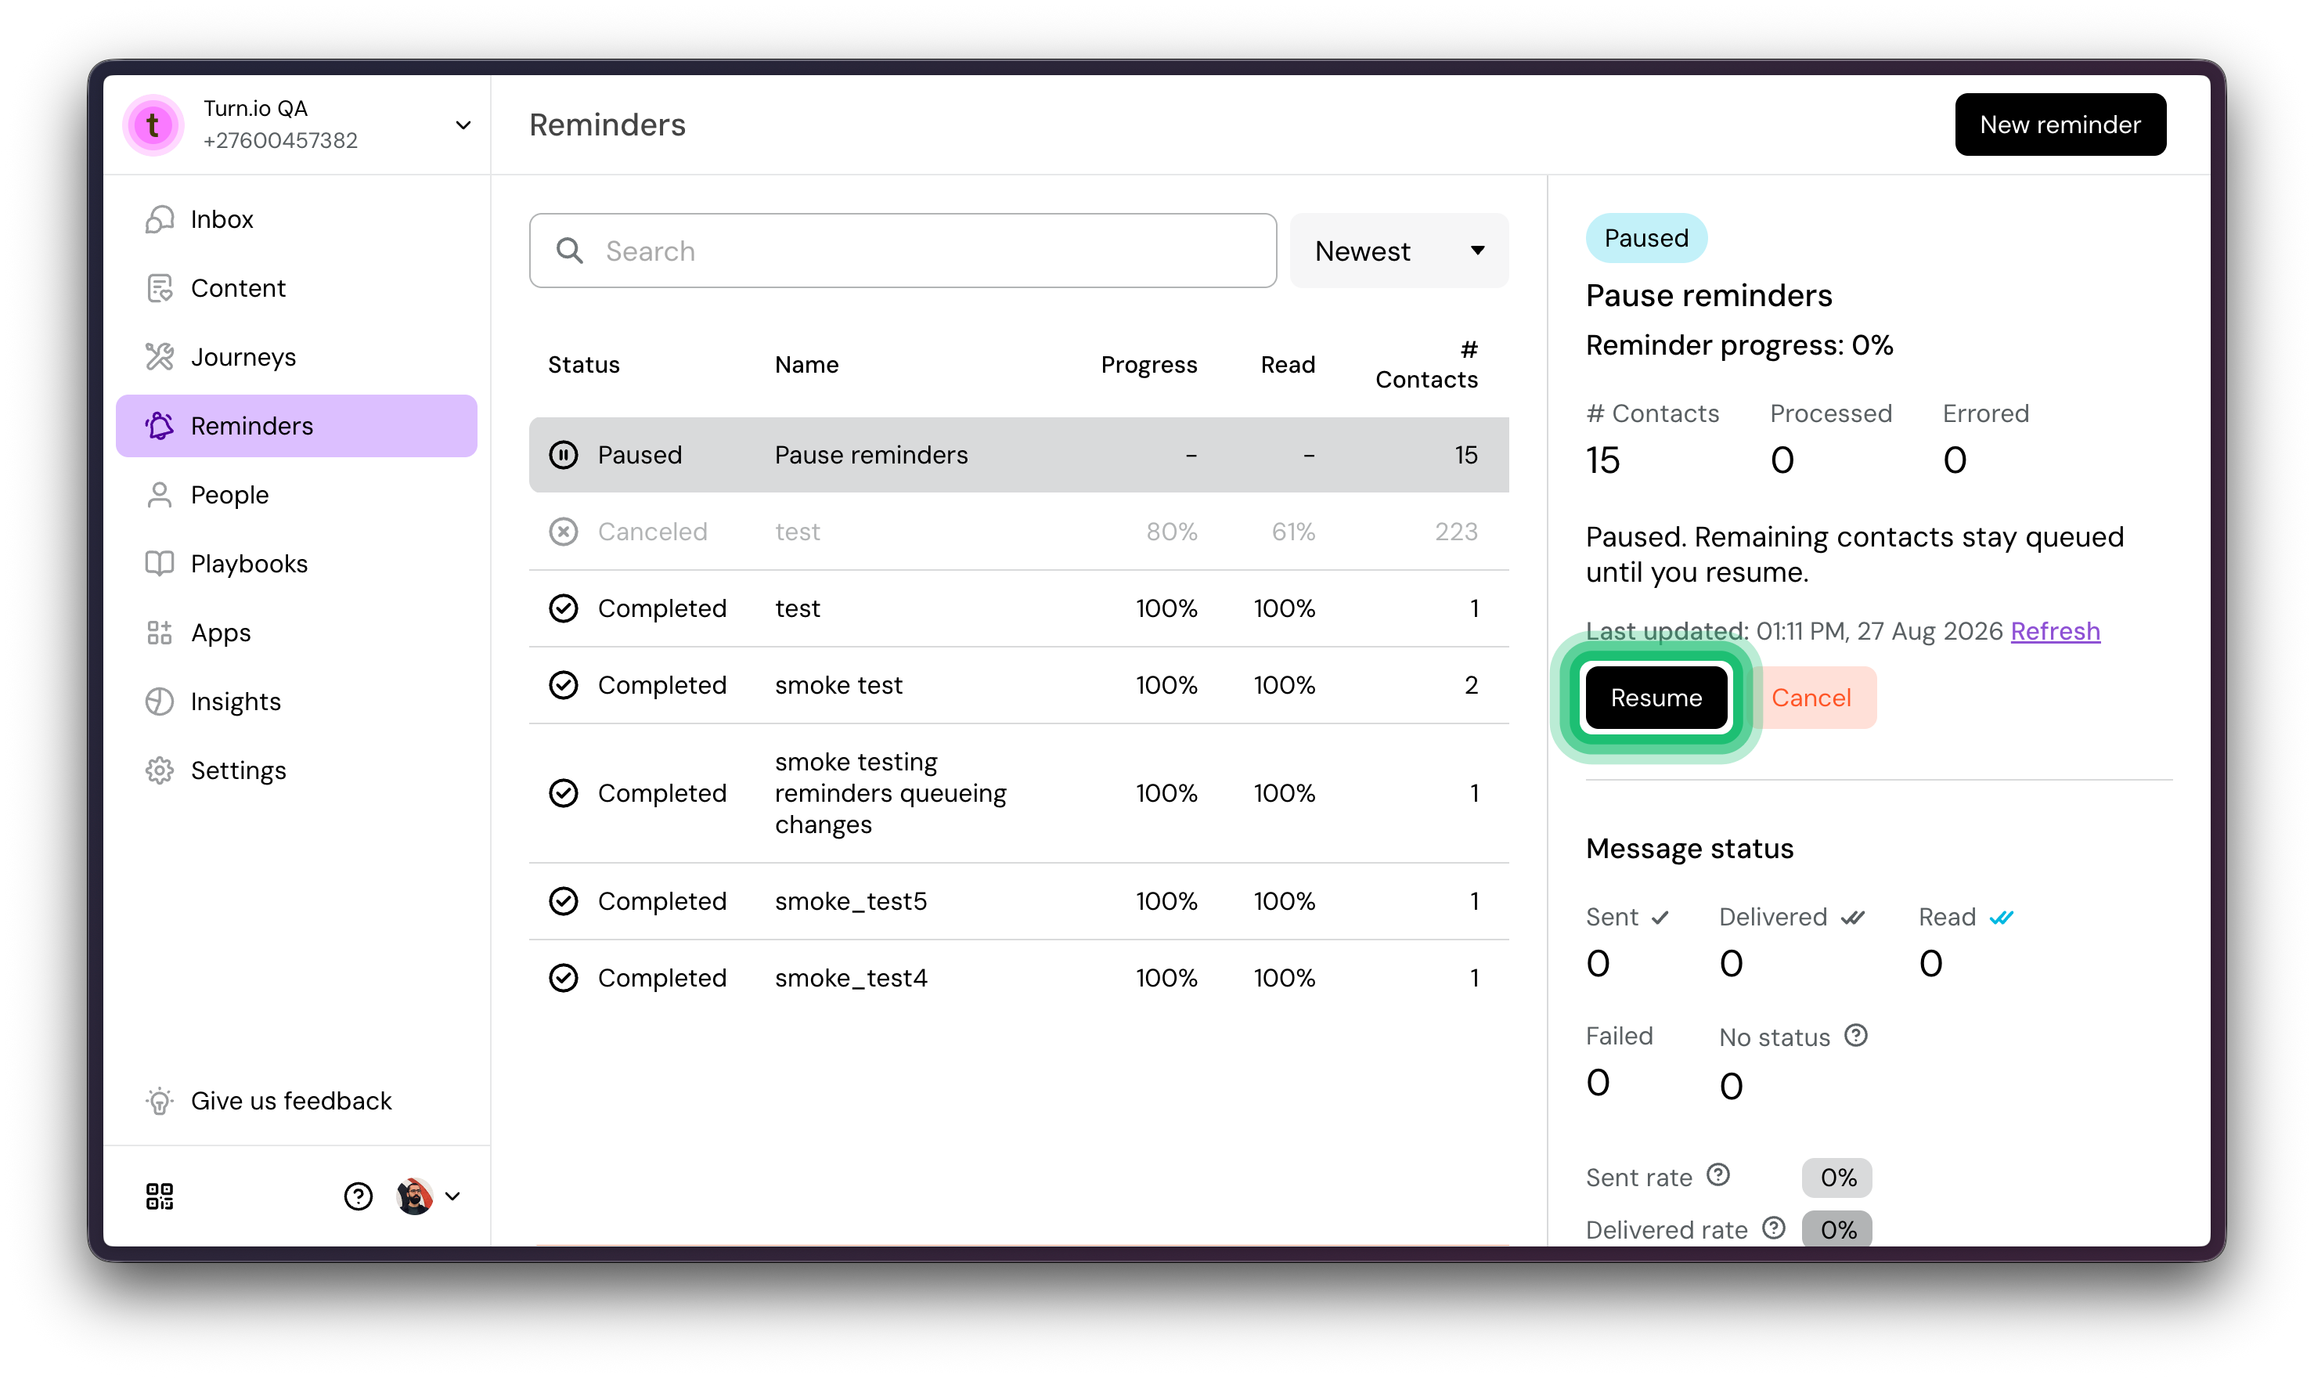
Task: Expand the user profile menu chevron
Action: tap(453, 1196)
